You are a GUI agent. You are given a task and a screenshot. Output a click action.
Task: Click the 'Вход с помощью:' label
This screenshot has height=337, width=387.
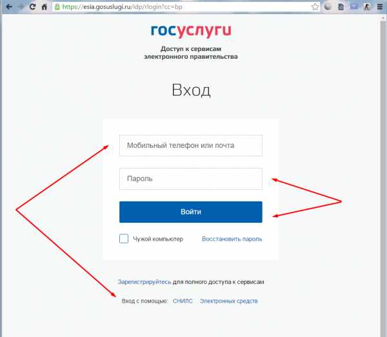pos(144,301)
